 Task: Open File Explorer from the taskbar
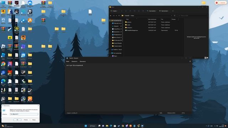[x=107, y=126]
